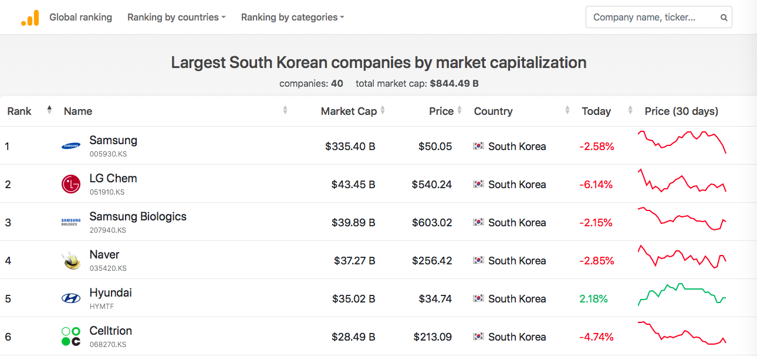Click the Samsung company logo
The height and width of the screenshot is (357, 757).
click(x=71, y=146)
